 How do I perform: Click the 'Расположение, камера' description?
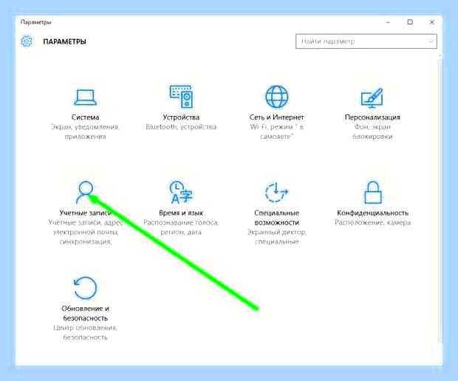[x=373, y=222]
